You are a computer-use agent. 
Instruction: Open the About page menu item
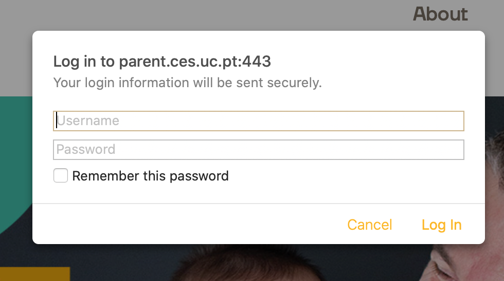tap(440, 14)
